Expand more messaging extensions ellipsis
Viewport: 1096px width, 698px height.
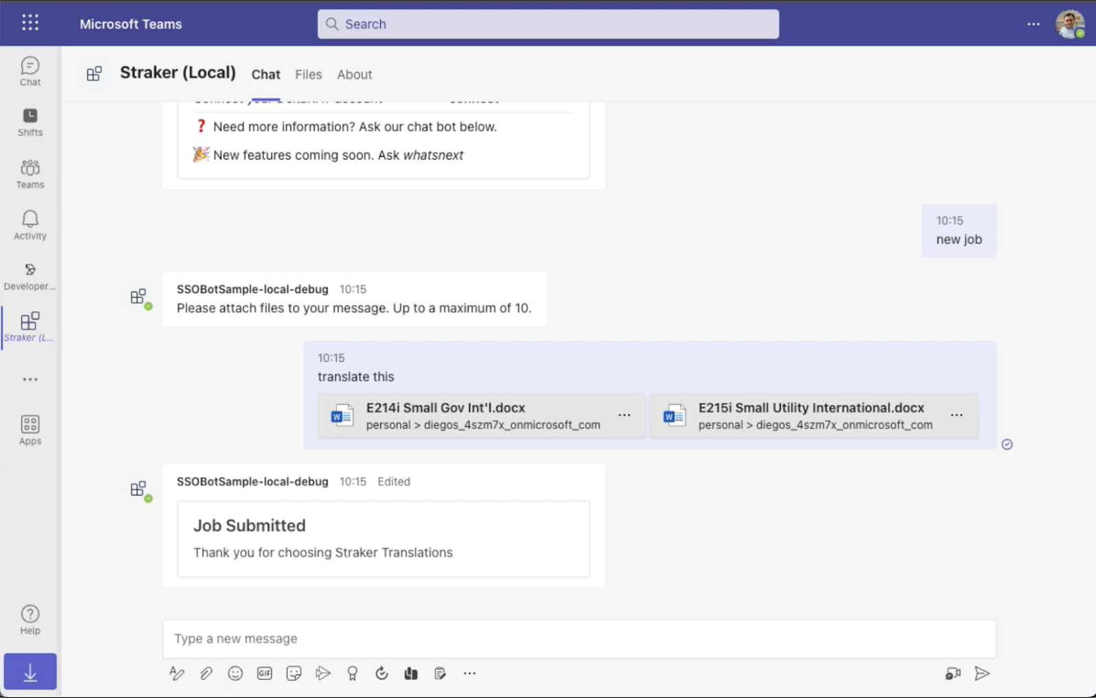pyautogui.click(x=469, y=673)
